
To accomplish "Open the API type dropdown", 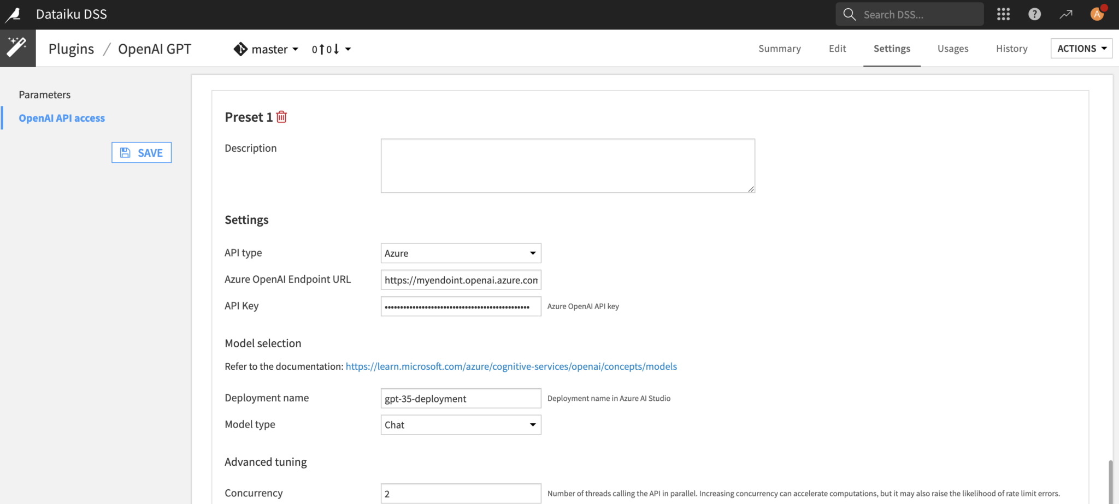I will [461, 253].
